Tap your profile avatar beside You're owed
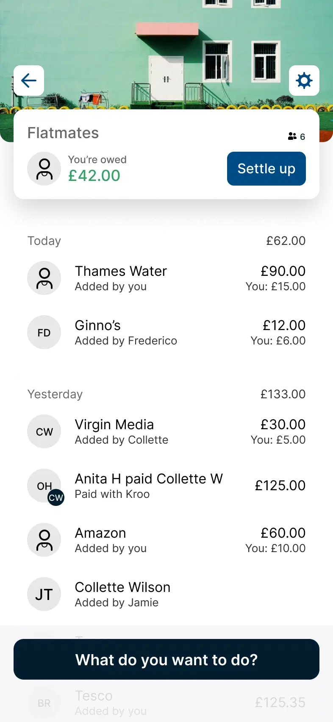 44,169
